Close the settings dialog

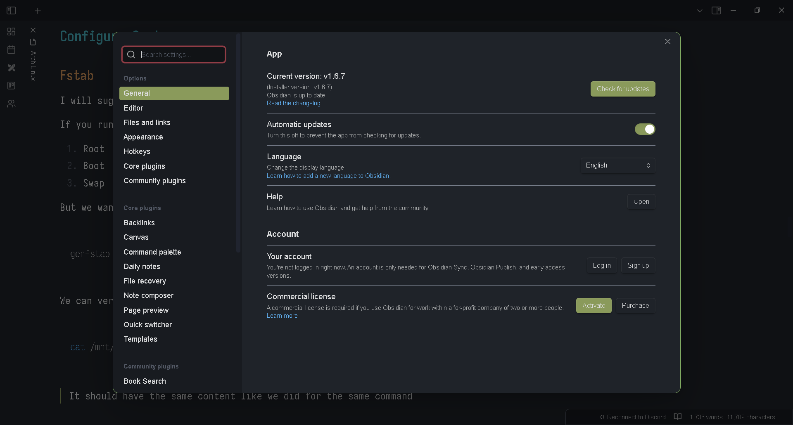coord(667,42)
